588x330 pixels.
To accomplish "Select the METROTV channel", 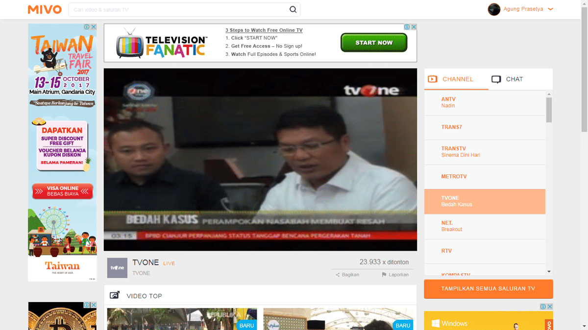I will 485,177.
